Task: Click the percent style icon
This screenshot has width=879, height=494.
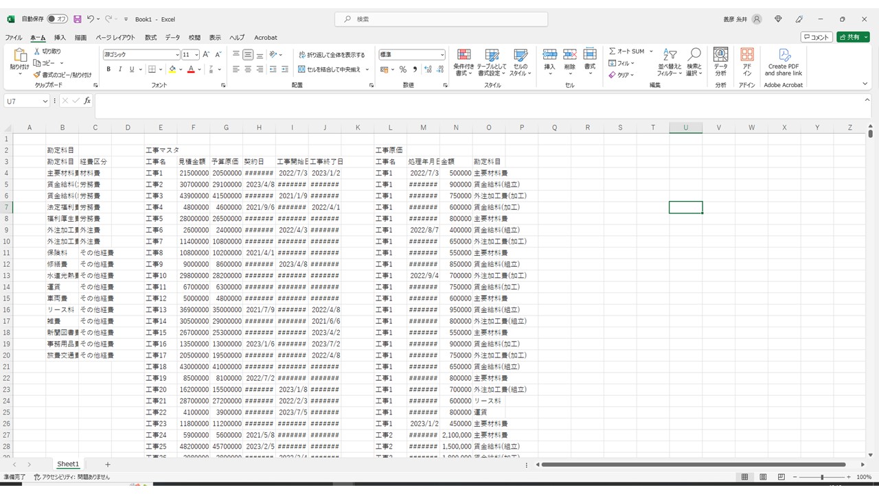Action: tap(402, 69)
